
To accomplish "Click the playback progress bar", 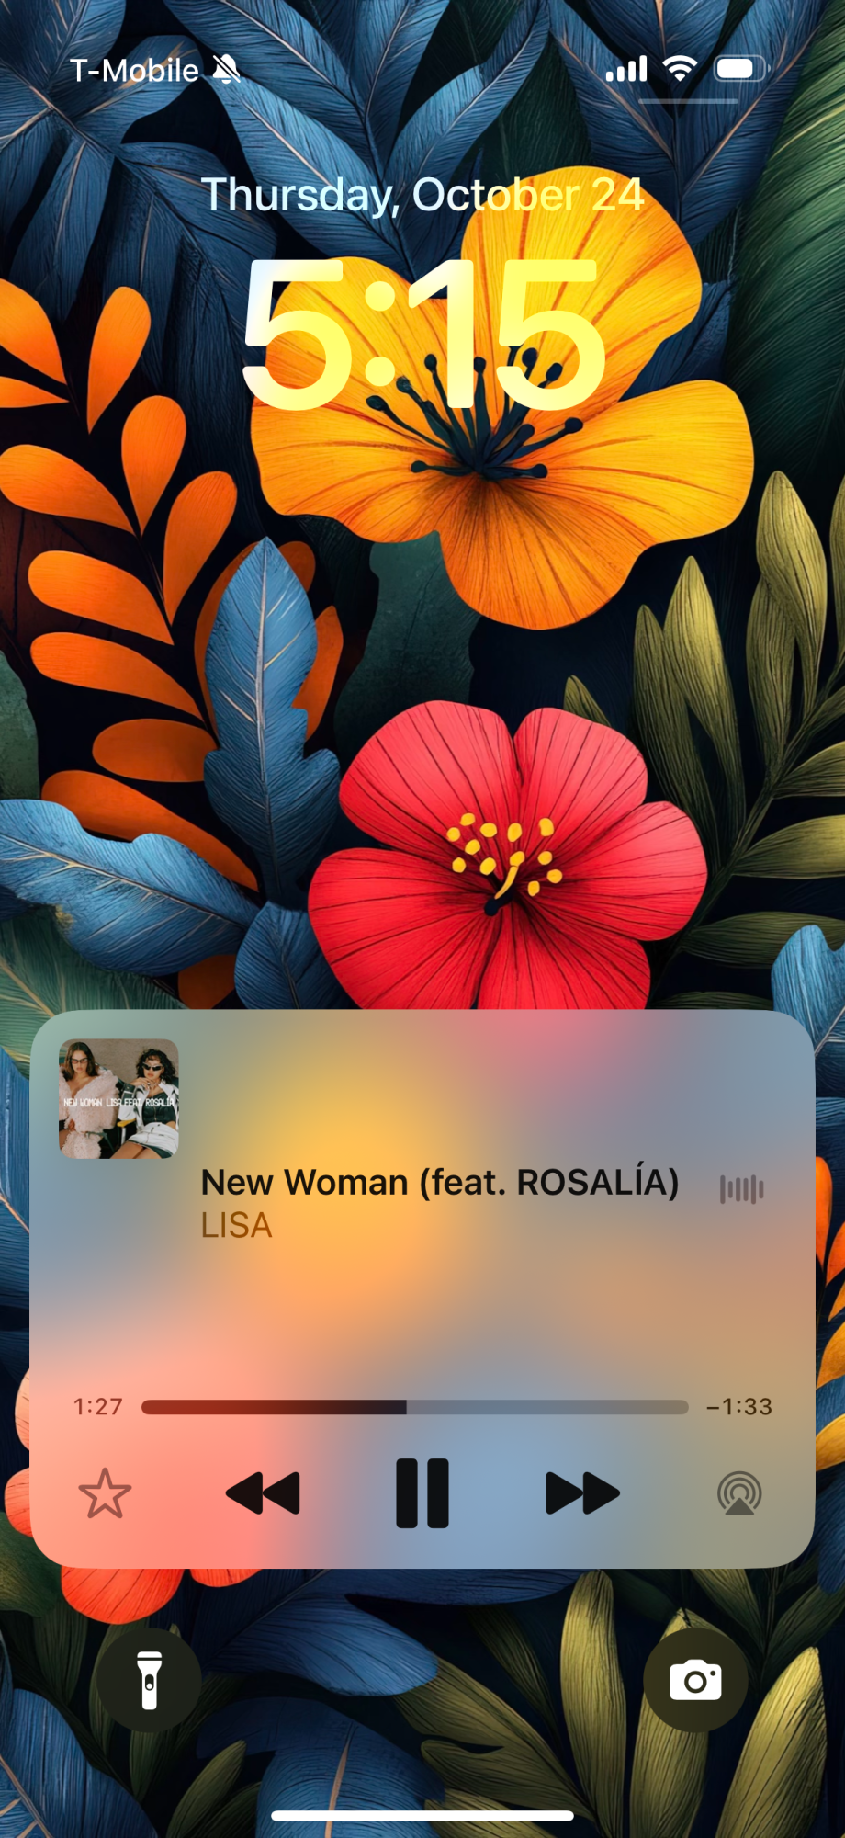I will pyautogui.click(x=415, y=1407).
